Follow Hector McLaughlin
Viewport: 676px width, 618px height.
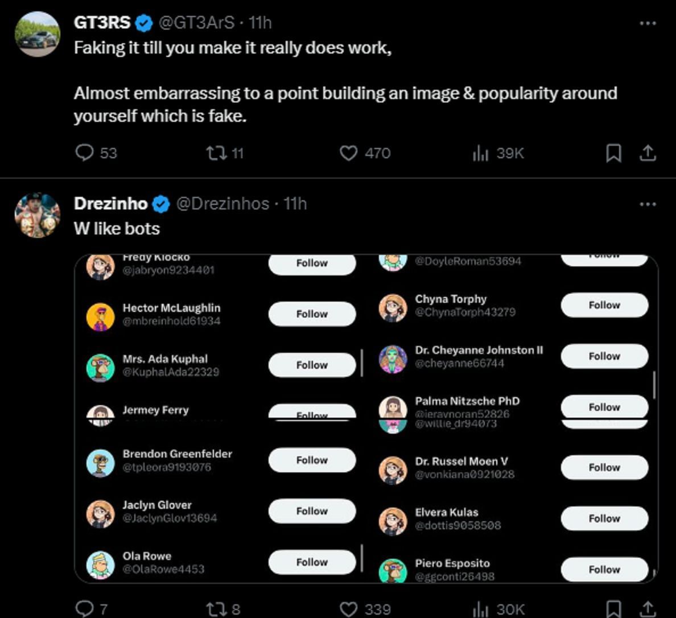(x=312, y=314)
